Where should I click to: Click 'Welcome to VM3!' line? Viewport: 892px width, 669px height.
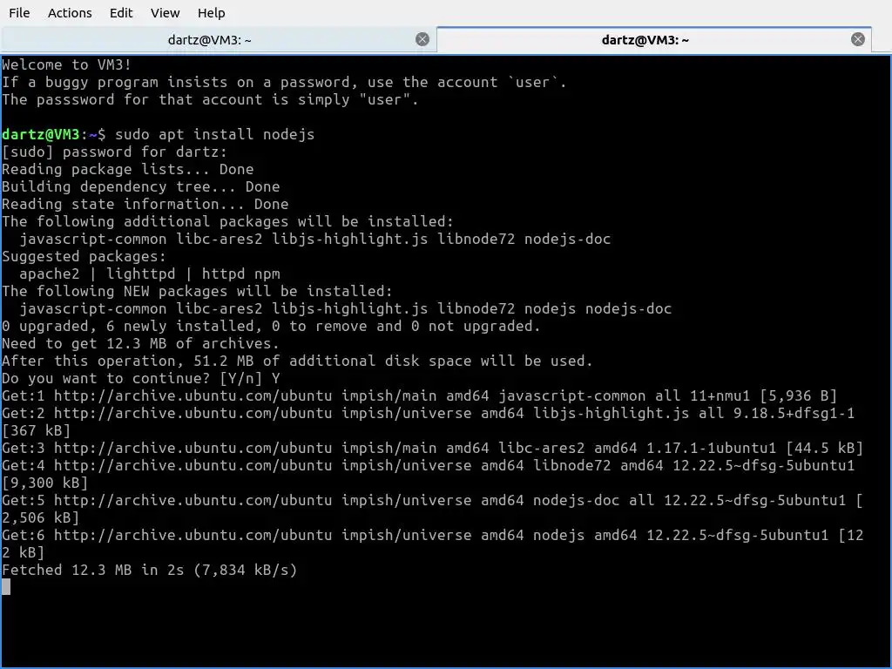tap(66, 64)
